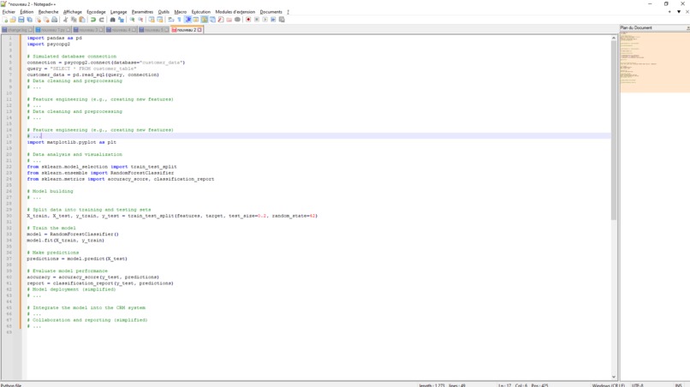Click the scroll up arrow of editor
Image resolution: width=690 pixels, height=387 pixels.
pos(614,39)
